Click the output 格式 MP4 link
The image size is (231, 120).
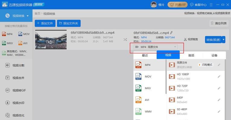point(144,37)
